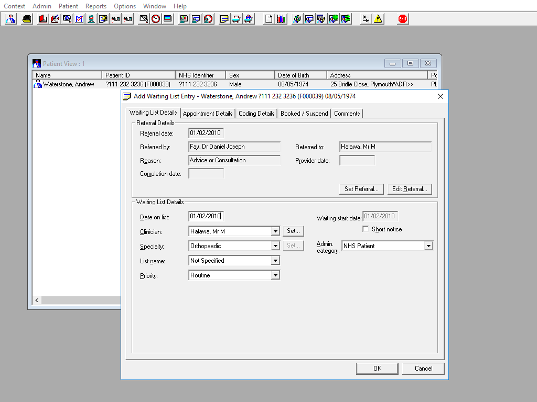537x402 pixels.
Task: Close the Add Waiting List Entry dialog
Action: 441,96
